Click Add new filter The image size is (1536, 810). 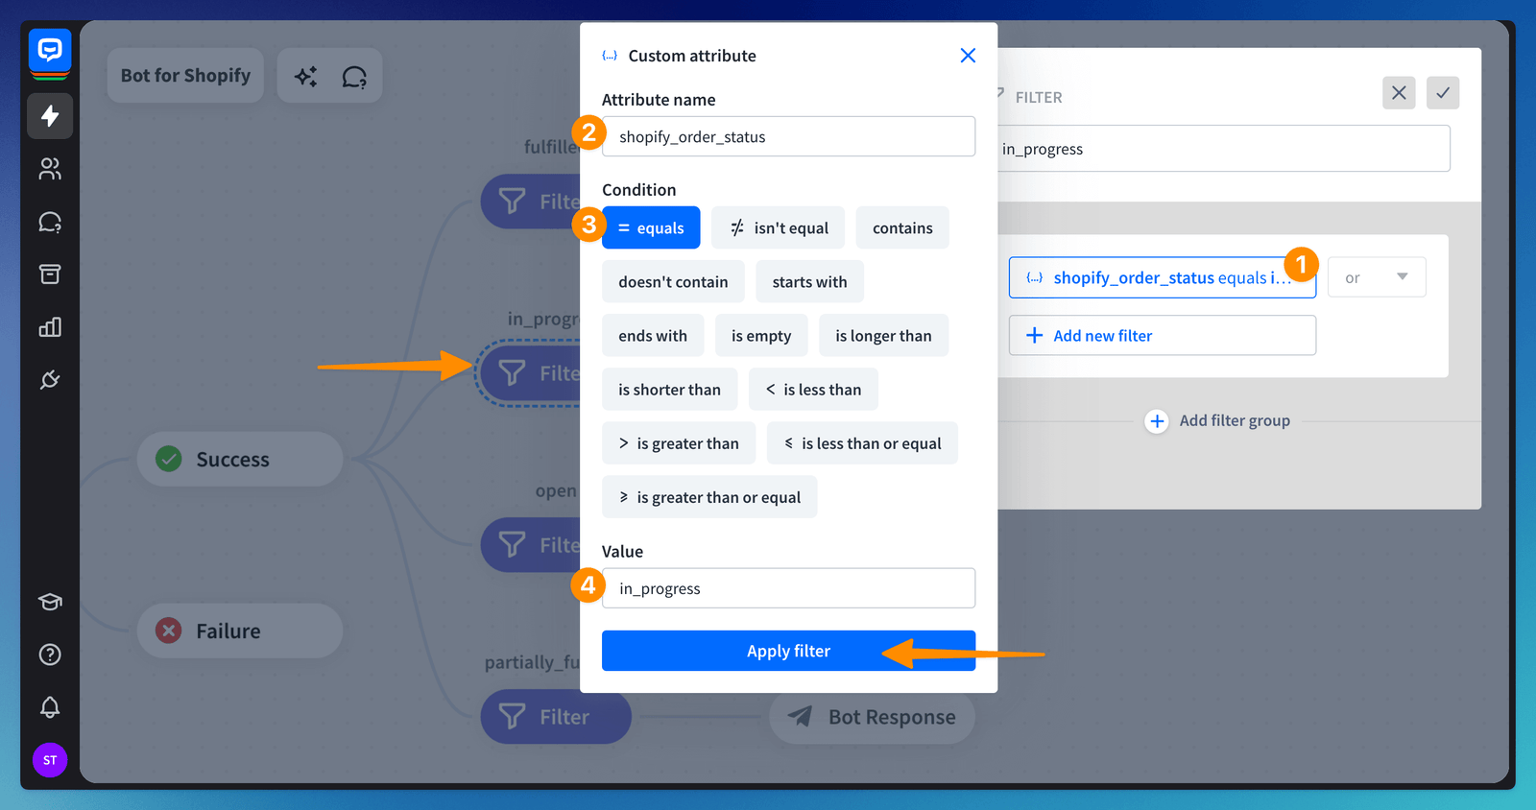tap(1162, 336)
